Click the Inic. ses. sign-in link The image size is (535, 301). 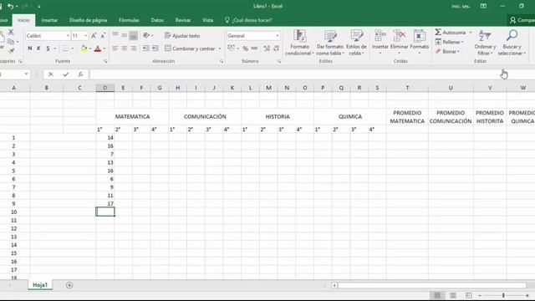[x=461, y=6]
